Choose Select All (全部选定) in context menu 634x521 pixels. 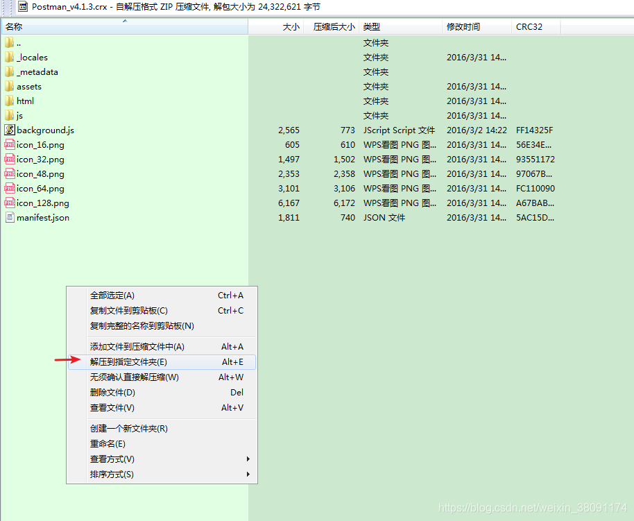click(x=162, y=296)
